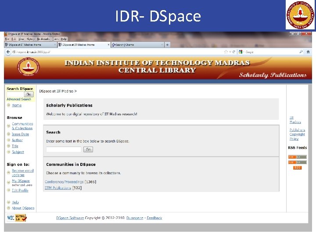Screen dimensions: 316x237
Task: Go to the Home link in sidebar
Action: coord(17,105)
